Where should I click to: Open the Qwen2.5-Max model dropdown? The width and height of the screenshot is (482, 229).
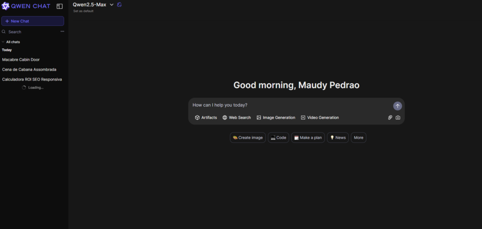coord(93,5)
